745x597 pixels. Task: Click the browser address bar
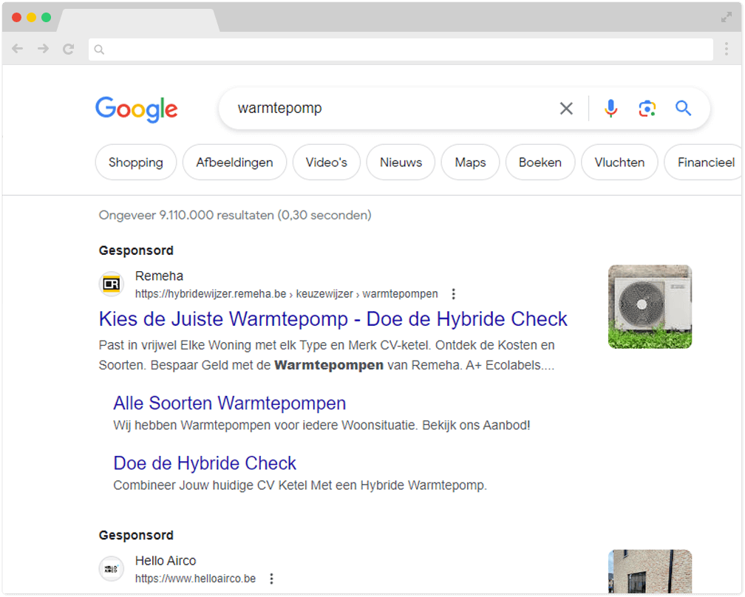point(401,50)
